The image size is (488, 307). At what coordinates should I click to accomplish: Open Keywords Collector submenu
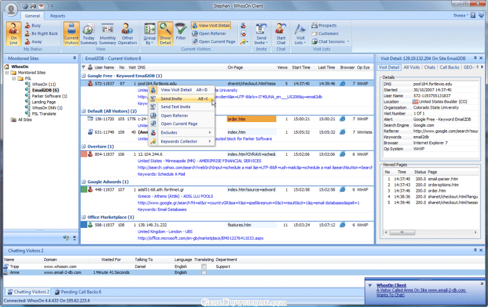click(x=181, y=141)
